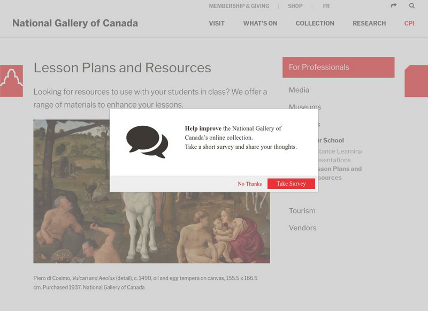Open the Tourism sidebar link
Viewport: 428px width, 311px height.
302,211
